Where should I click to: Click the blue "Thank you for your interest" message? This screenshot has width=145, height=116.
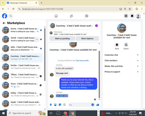(x=78, y=84)
